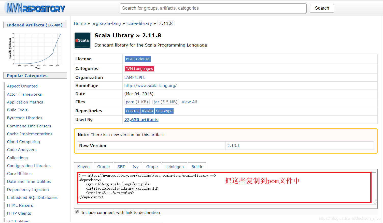The width and height of the screenshot is (383, 223).
Task: Switch to the Leiningen tab
Action: pos(174,166)
